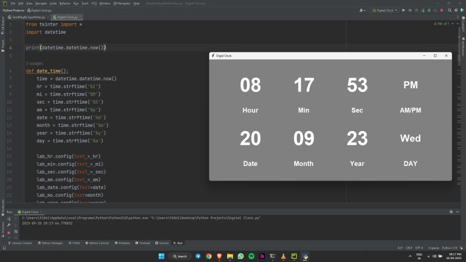The image size is (466, 262).
Task: Switch to the SendMsgByTypeWriter.py editor tab
Action: click(28, 17)
